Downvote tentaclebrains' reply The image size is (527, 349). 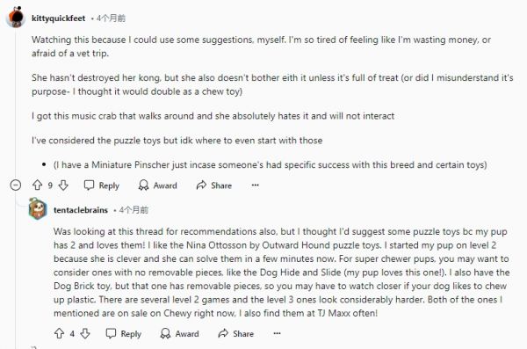pyautogui.click(x=85, y=333)
